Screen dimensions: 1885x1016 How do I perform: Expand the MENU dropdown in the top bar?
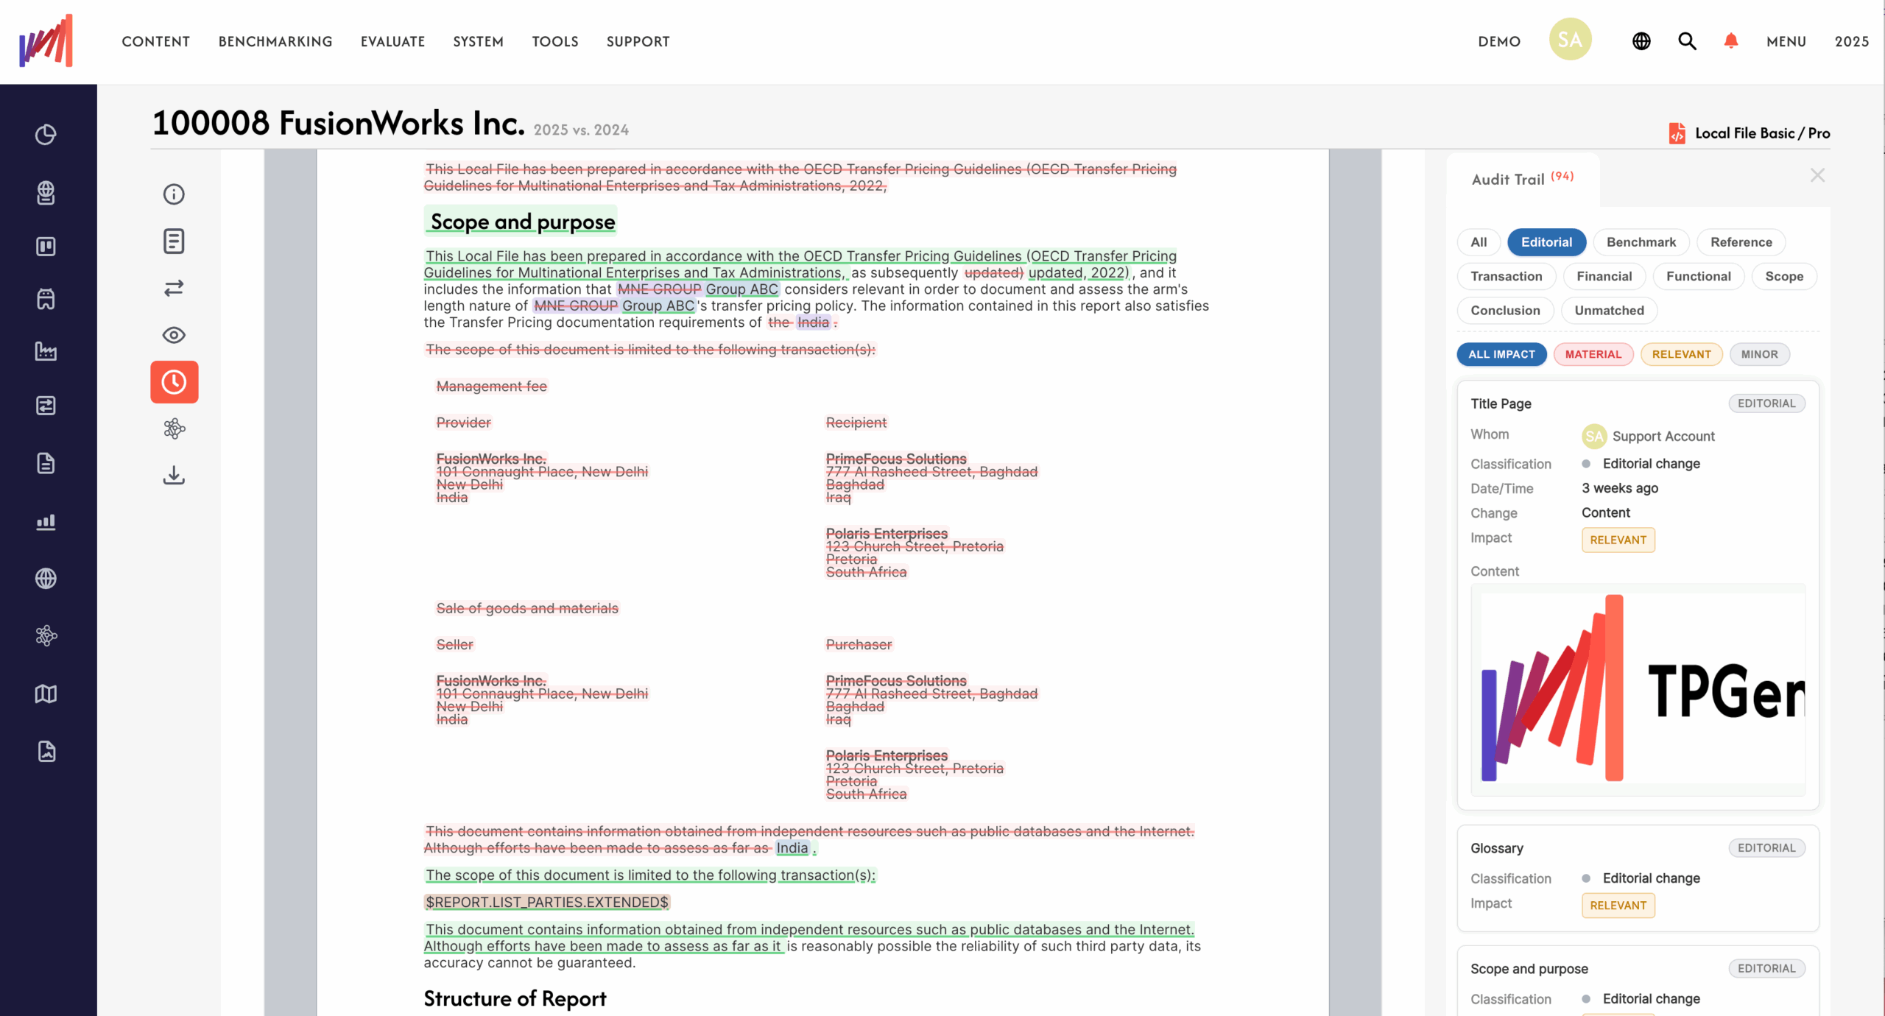[x=1786, y=42]
